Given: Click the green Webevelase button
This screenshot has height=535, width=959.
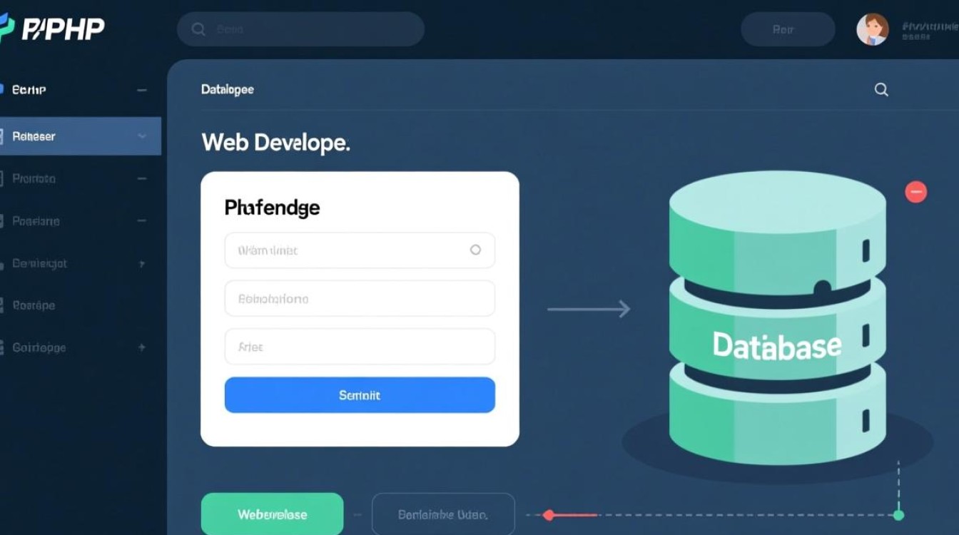Looking at the screenshot, I should [272, 514].
